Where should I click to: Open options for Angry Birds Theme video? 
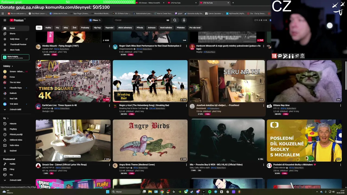tap(187, 165)
